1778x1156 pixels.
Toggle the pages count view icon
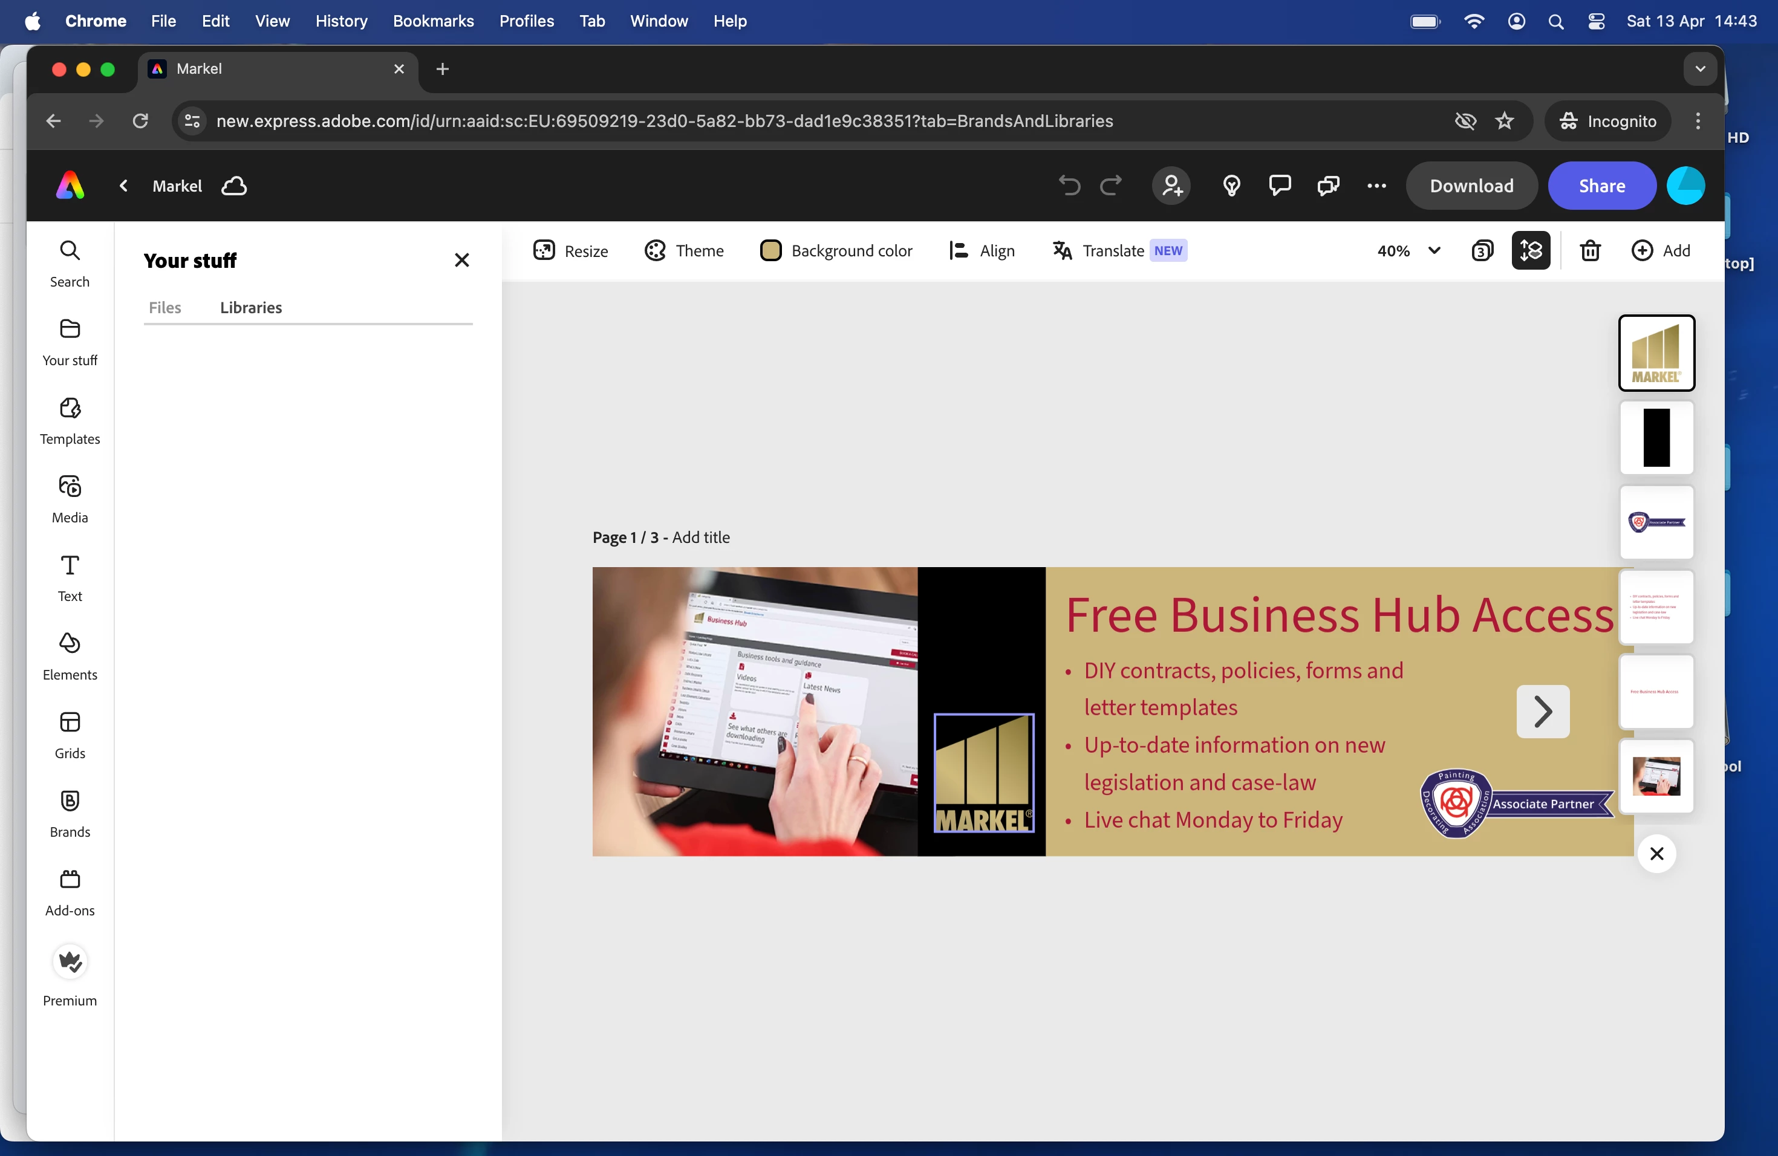[x=1482, y=251]
